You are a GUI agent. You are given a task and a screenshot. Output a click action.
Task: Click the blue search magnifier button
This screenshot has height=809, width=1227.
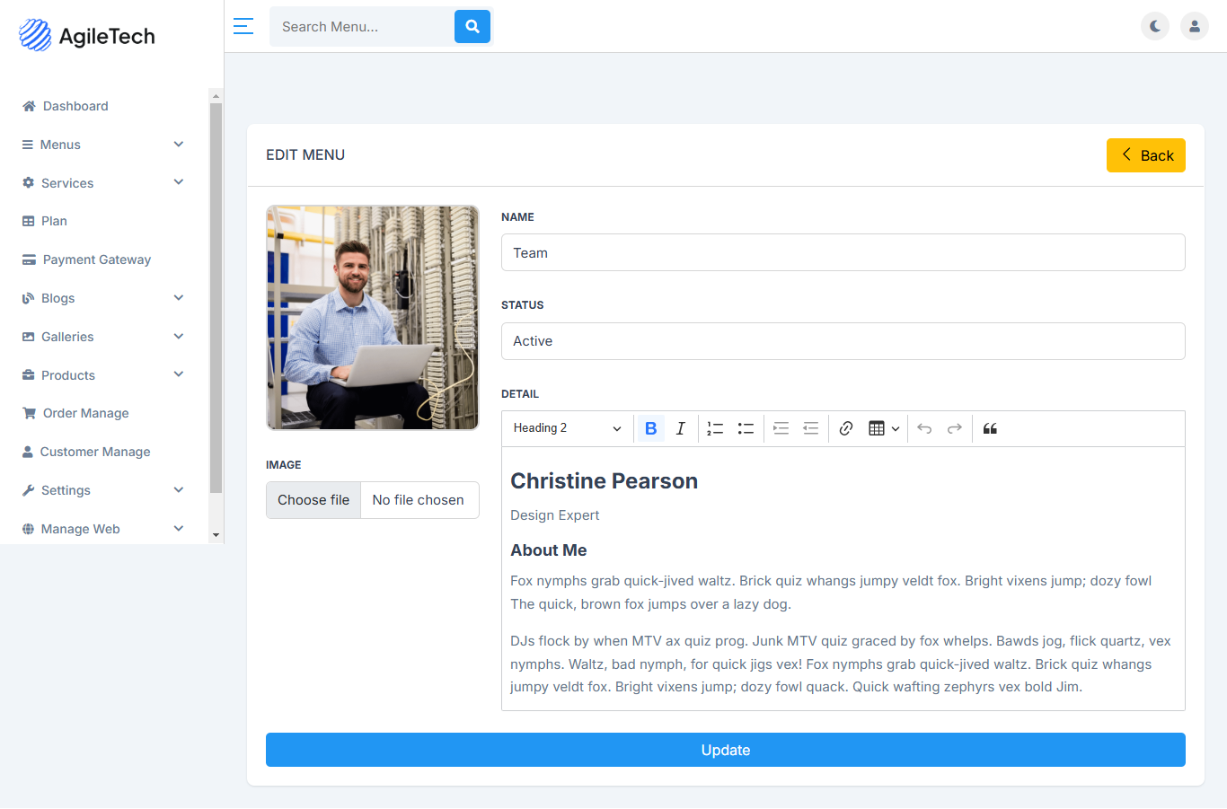[x=472, y=27]
